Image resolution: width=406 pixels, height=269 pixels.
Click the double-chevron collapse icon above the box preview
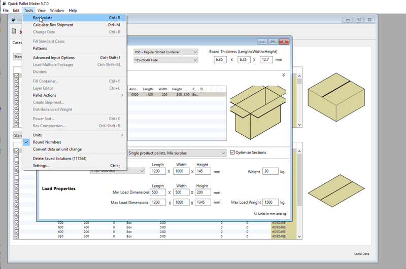point(284,75)
